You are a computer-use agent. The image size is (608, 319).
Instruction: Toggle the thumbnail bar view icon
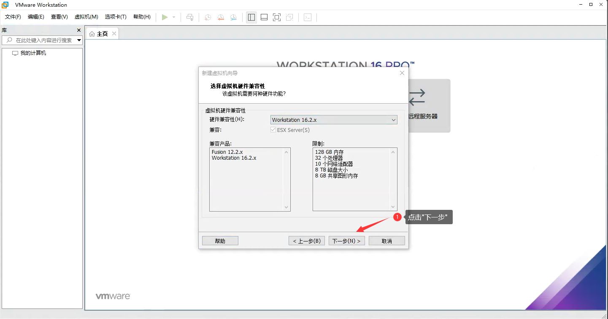[x=264, y=17]
